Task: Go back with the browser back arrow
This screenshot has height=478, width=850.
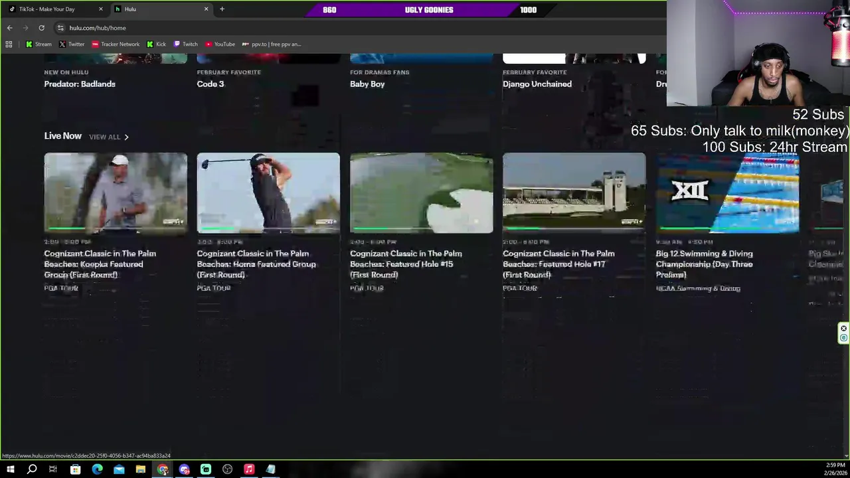Action: (9, 28)
